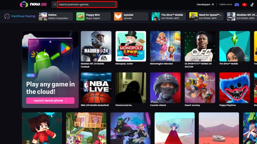Open the Discord icon link
Image resolution: width=257 pixels, height=144 pixels.
coord(237,5)
